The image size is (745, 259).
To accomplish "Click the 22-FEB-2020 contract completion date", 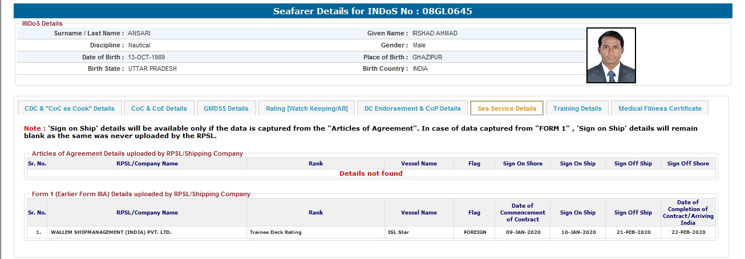I will tap(687, 232).
